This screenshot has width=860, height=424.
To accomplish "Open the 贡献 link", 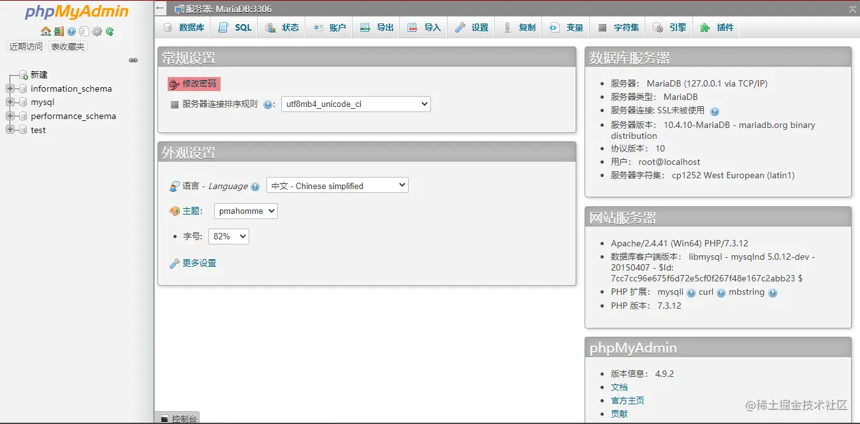I will [x=619, y=414].
